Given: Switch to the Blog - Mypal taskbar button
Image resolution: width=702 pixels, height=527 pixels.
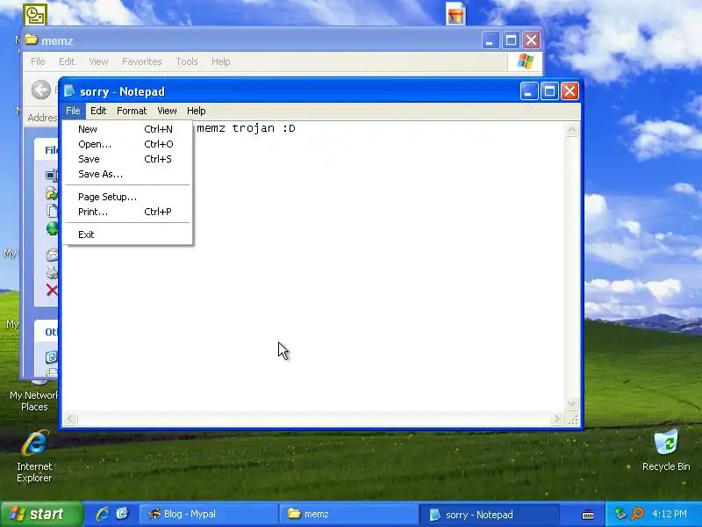Looking at the screenshot, I should (209, 514).
